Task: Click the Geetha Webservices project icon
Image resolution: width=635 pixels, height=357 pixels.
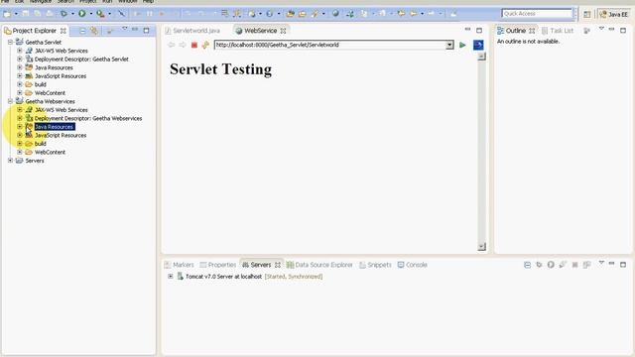Action: click(19, 101)
